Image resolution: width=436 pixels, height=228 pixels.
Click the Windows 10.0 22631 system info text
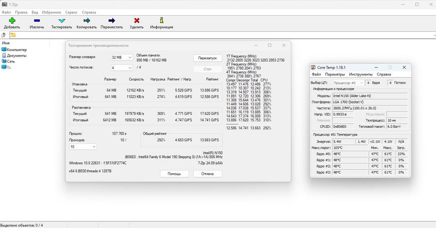point(97,163)
